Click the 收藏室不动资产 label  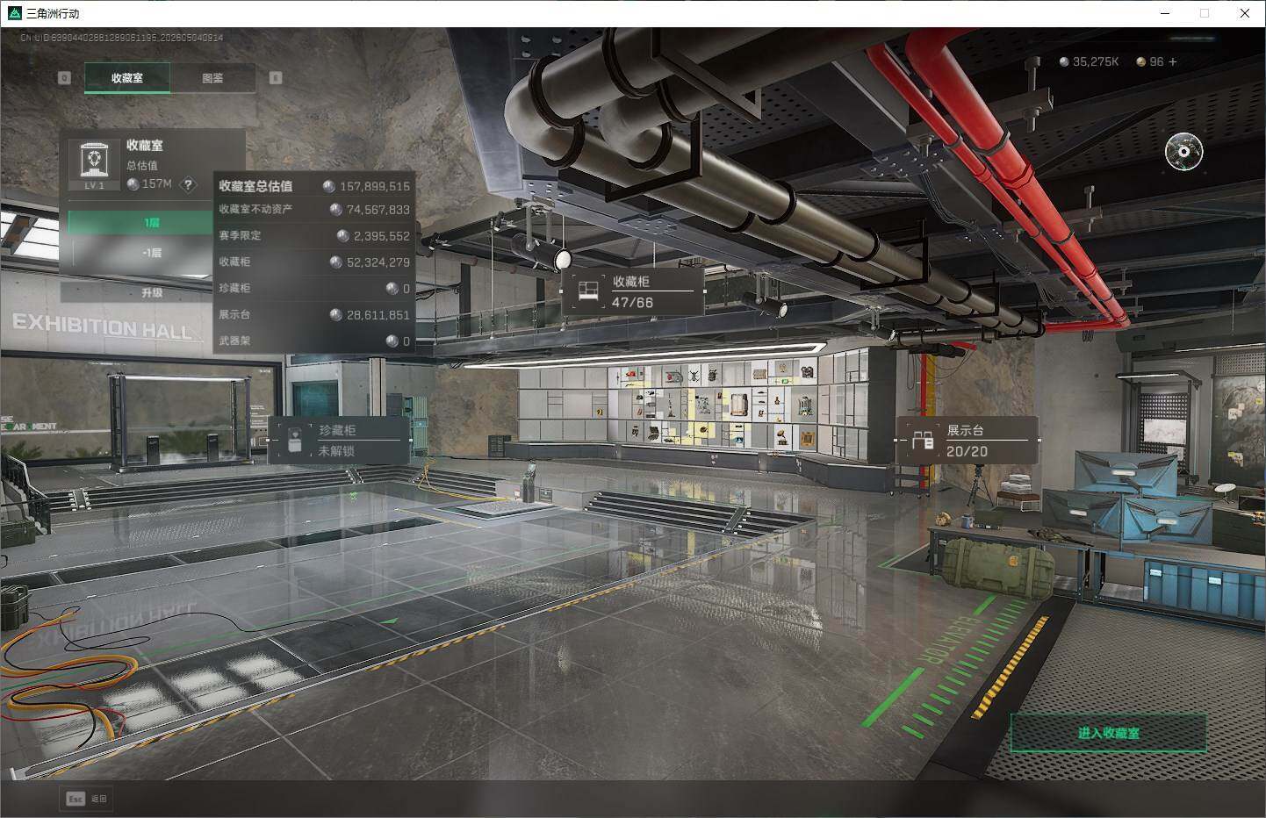click(255, 210)
